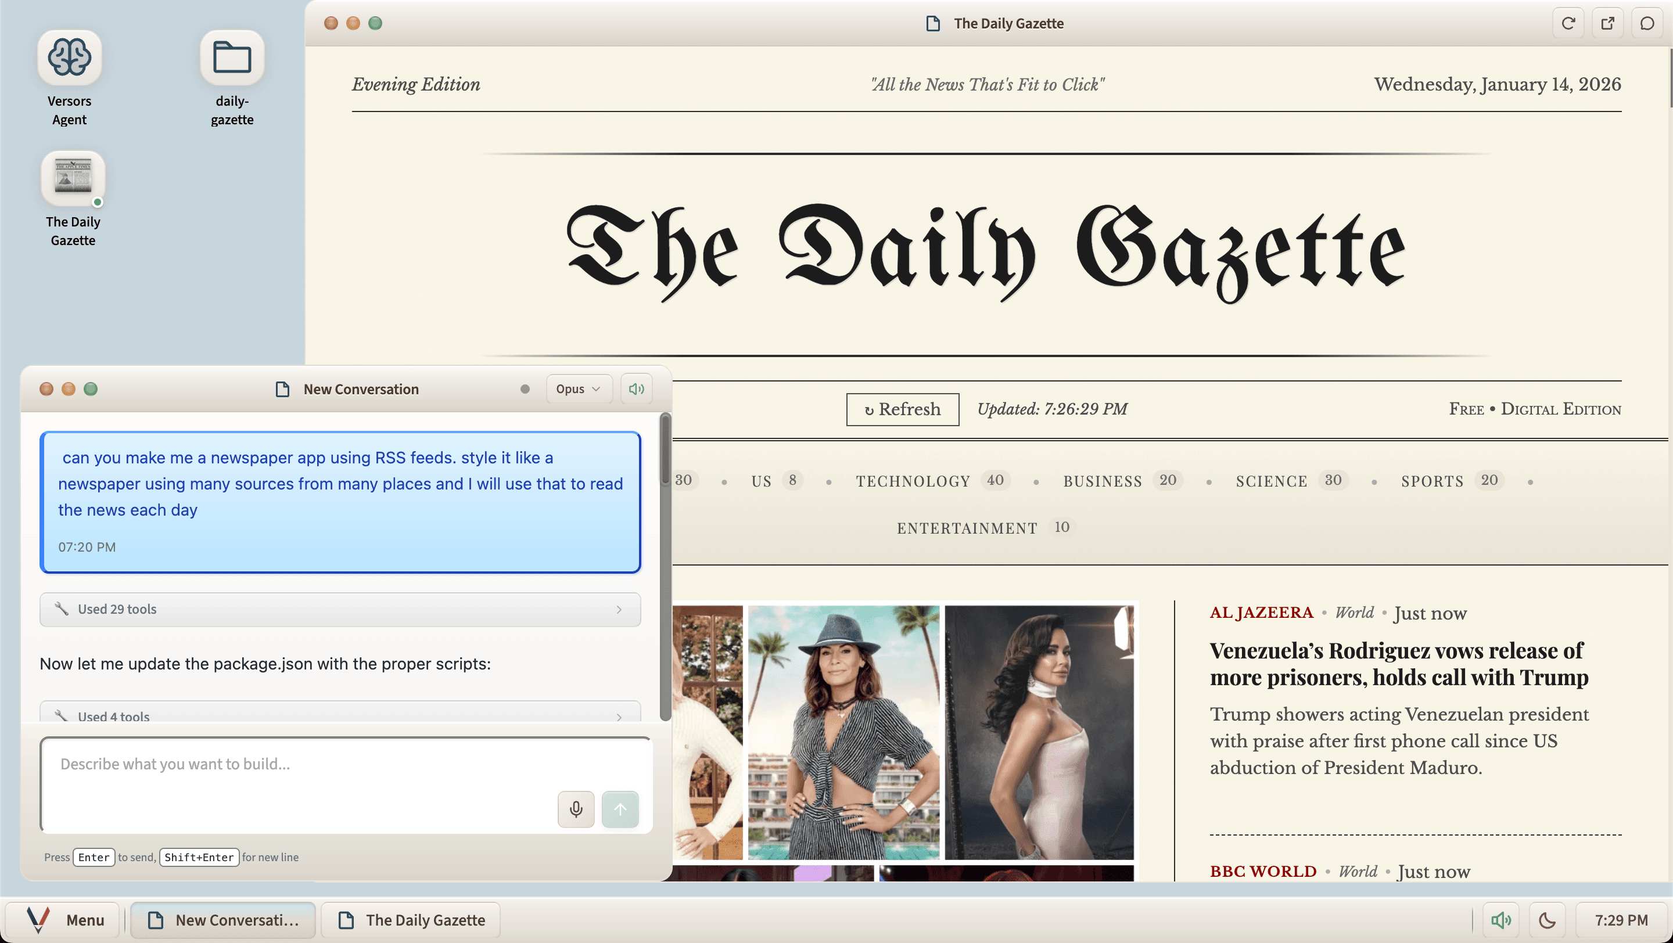Toggle the taskbar volume speaker icon
The height and width of the screenshot is (943, 1673).
point(1500,920)
